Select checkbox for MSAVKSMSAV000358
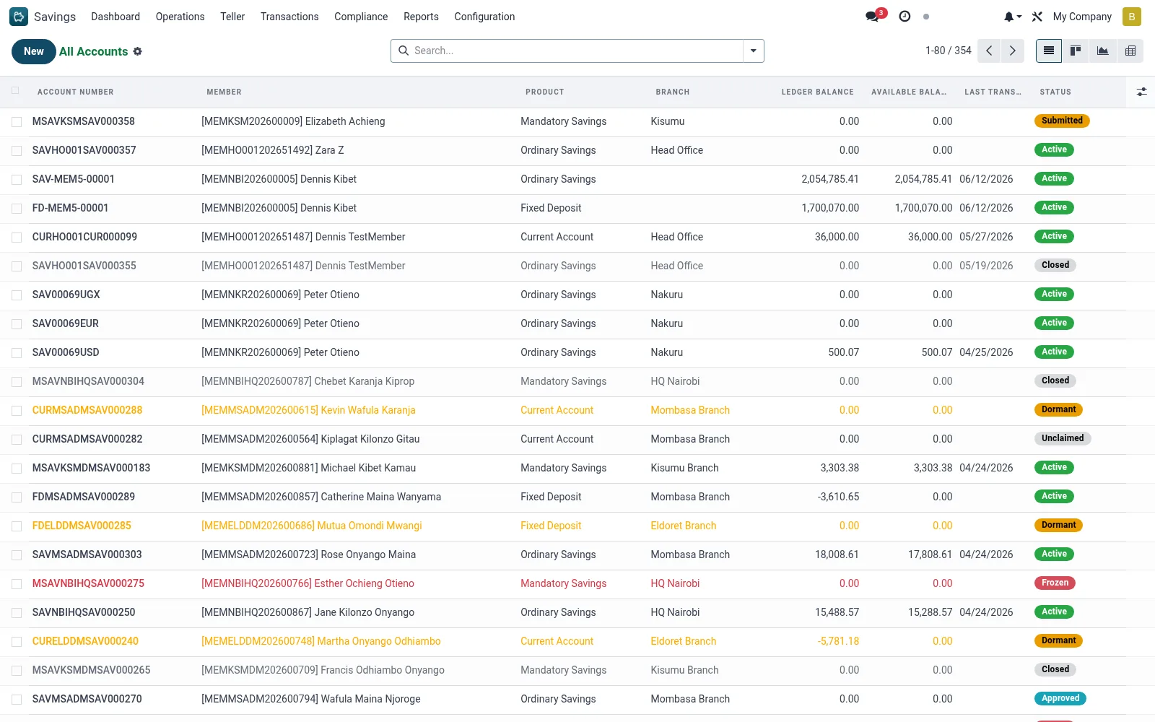Screen dimensions: 1155x722 [17, 122]
